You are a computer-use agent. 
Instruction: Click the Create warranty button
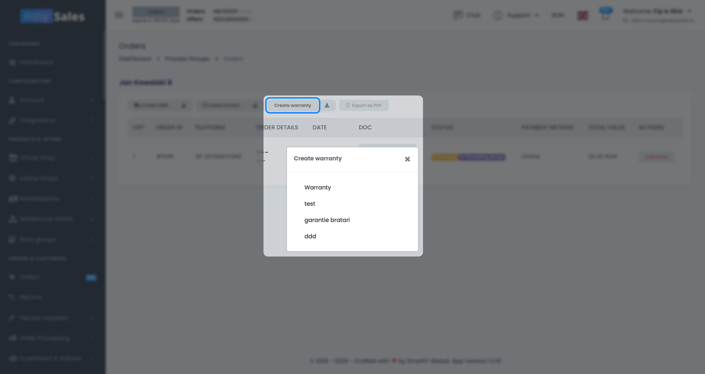293,106
